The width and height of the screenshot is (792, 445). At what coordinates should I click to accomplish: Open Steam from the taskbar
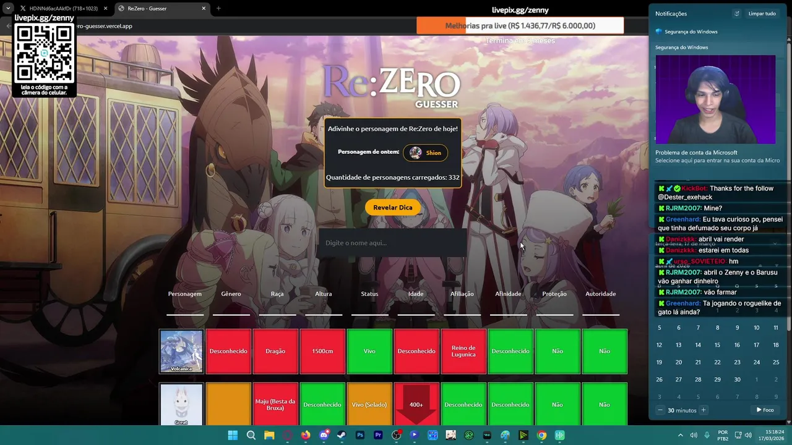(342, 435)
